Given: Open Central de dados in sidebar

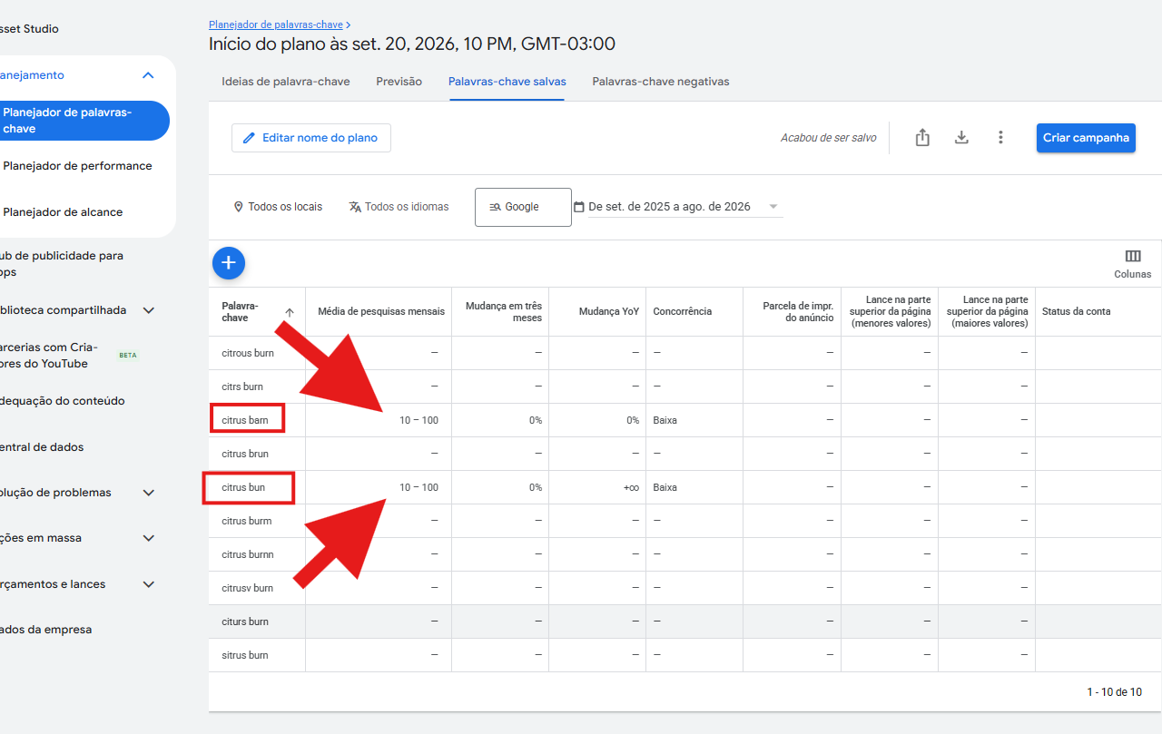Looking at the screenshot, I should point(42,447).
